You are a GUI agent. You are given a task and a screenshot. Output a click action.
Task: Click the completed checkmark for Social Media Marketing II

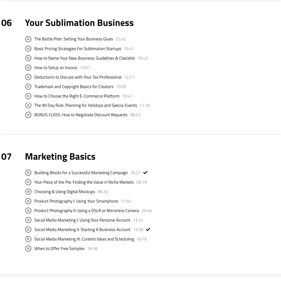pos(148,230)
